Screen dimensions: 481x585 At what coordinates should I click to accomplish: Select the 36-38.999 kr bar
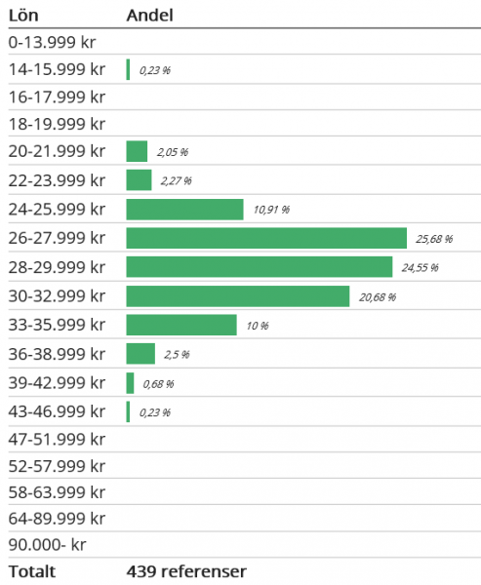click(x=140, y=354)
